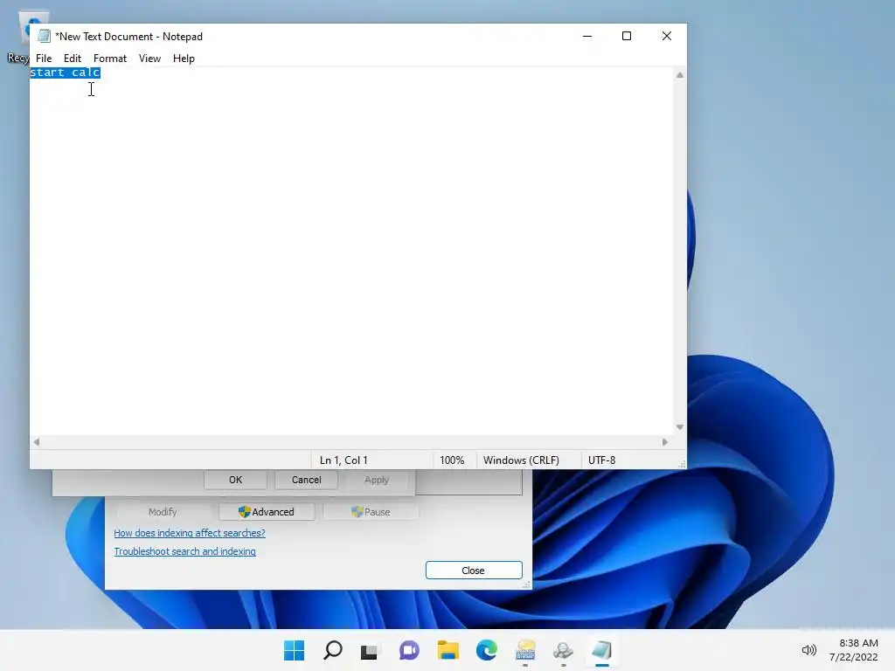Click the 100% zoom status entry
Image resolution: width=895 pixels, height=671 pixels.
point(452,460)
